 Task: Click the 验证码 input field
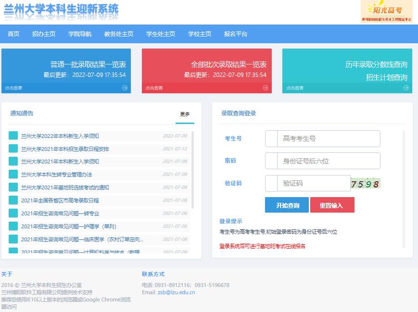[x=314, y=183]
